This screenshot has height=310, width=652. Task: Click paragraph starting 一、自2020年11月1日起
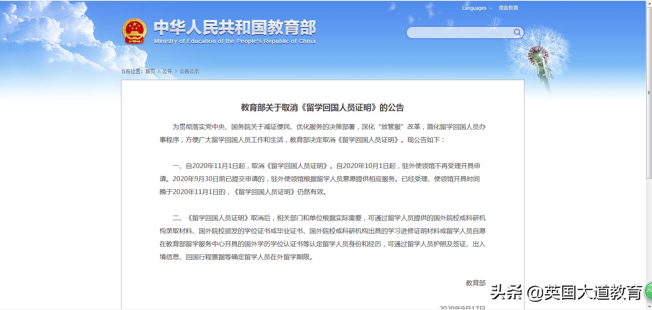[320, 179]
